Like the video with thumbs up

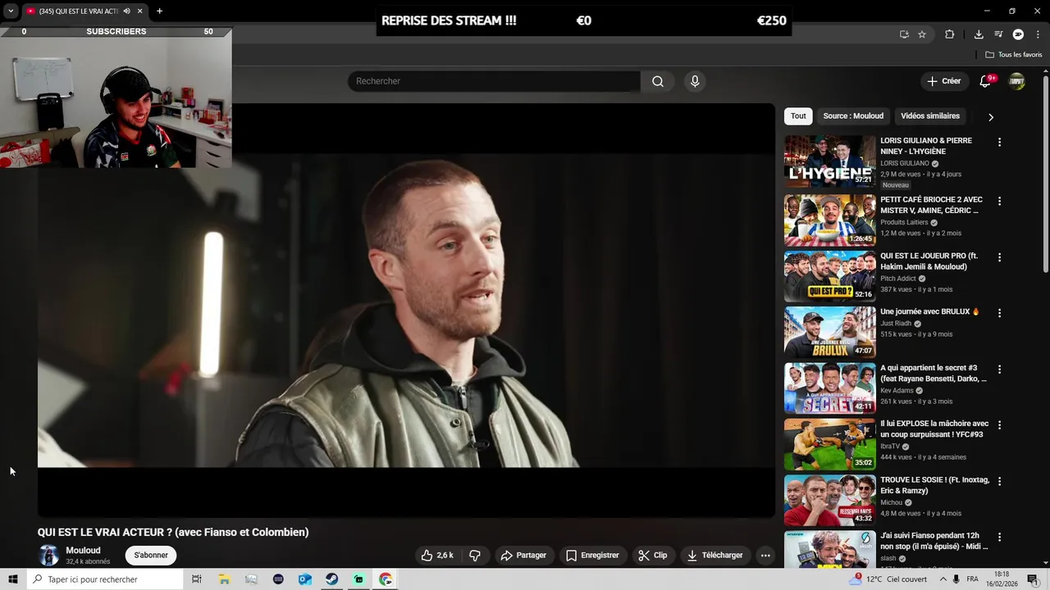pos(436,555)
